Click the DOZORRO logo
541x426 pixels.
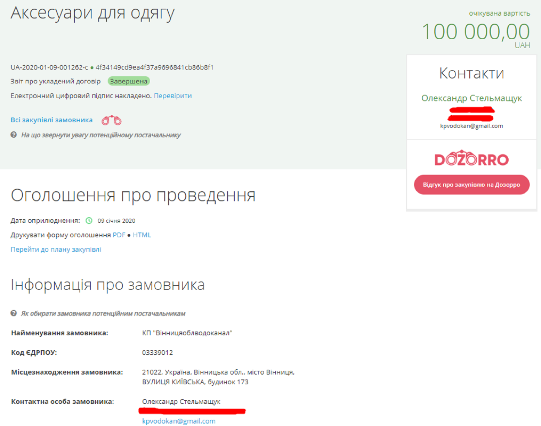[x=471, y=158]
